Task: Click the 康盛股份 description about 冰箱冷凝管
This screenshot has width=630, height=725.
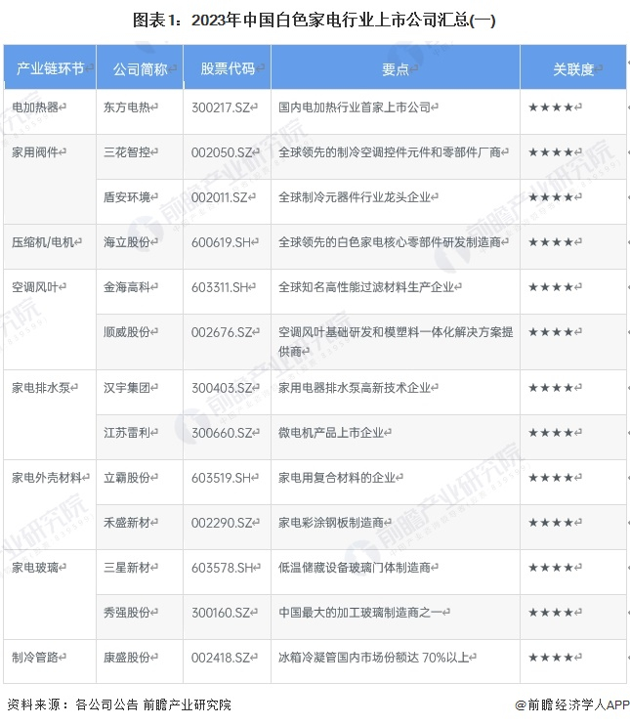Action: coord(374,657)
